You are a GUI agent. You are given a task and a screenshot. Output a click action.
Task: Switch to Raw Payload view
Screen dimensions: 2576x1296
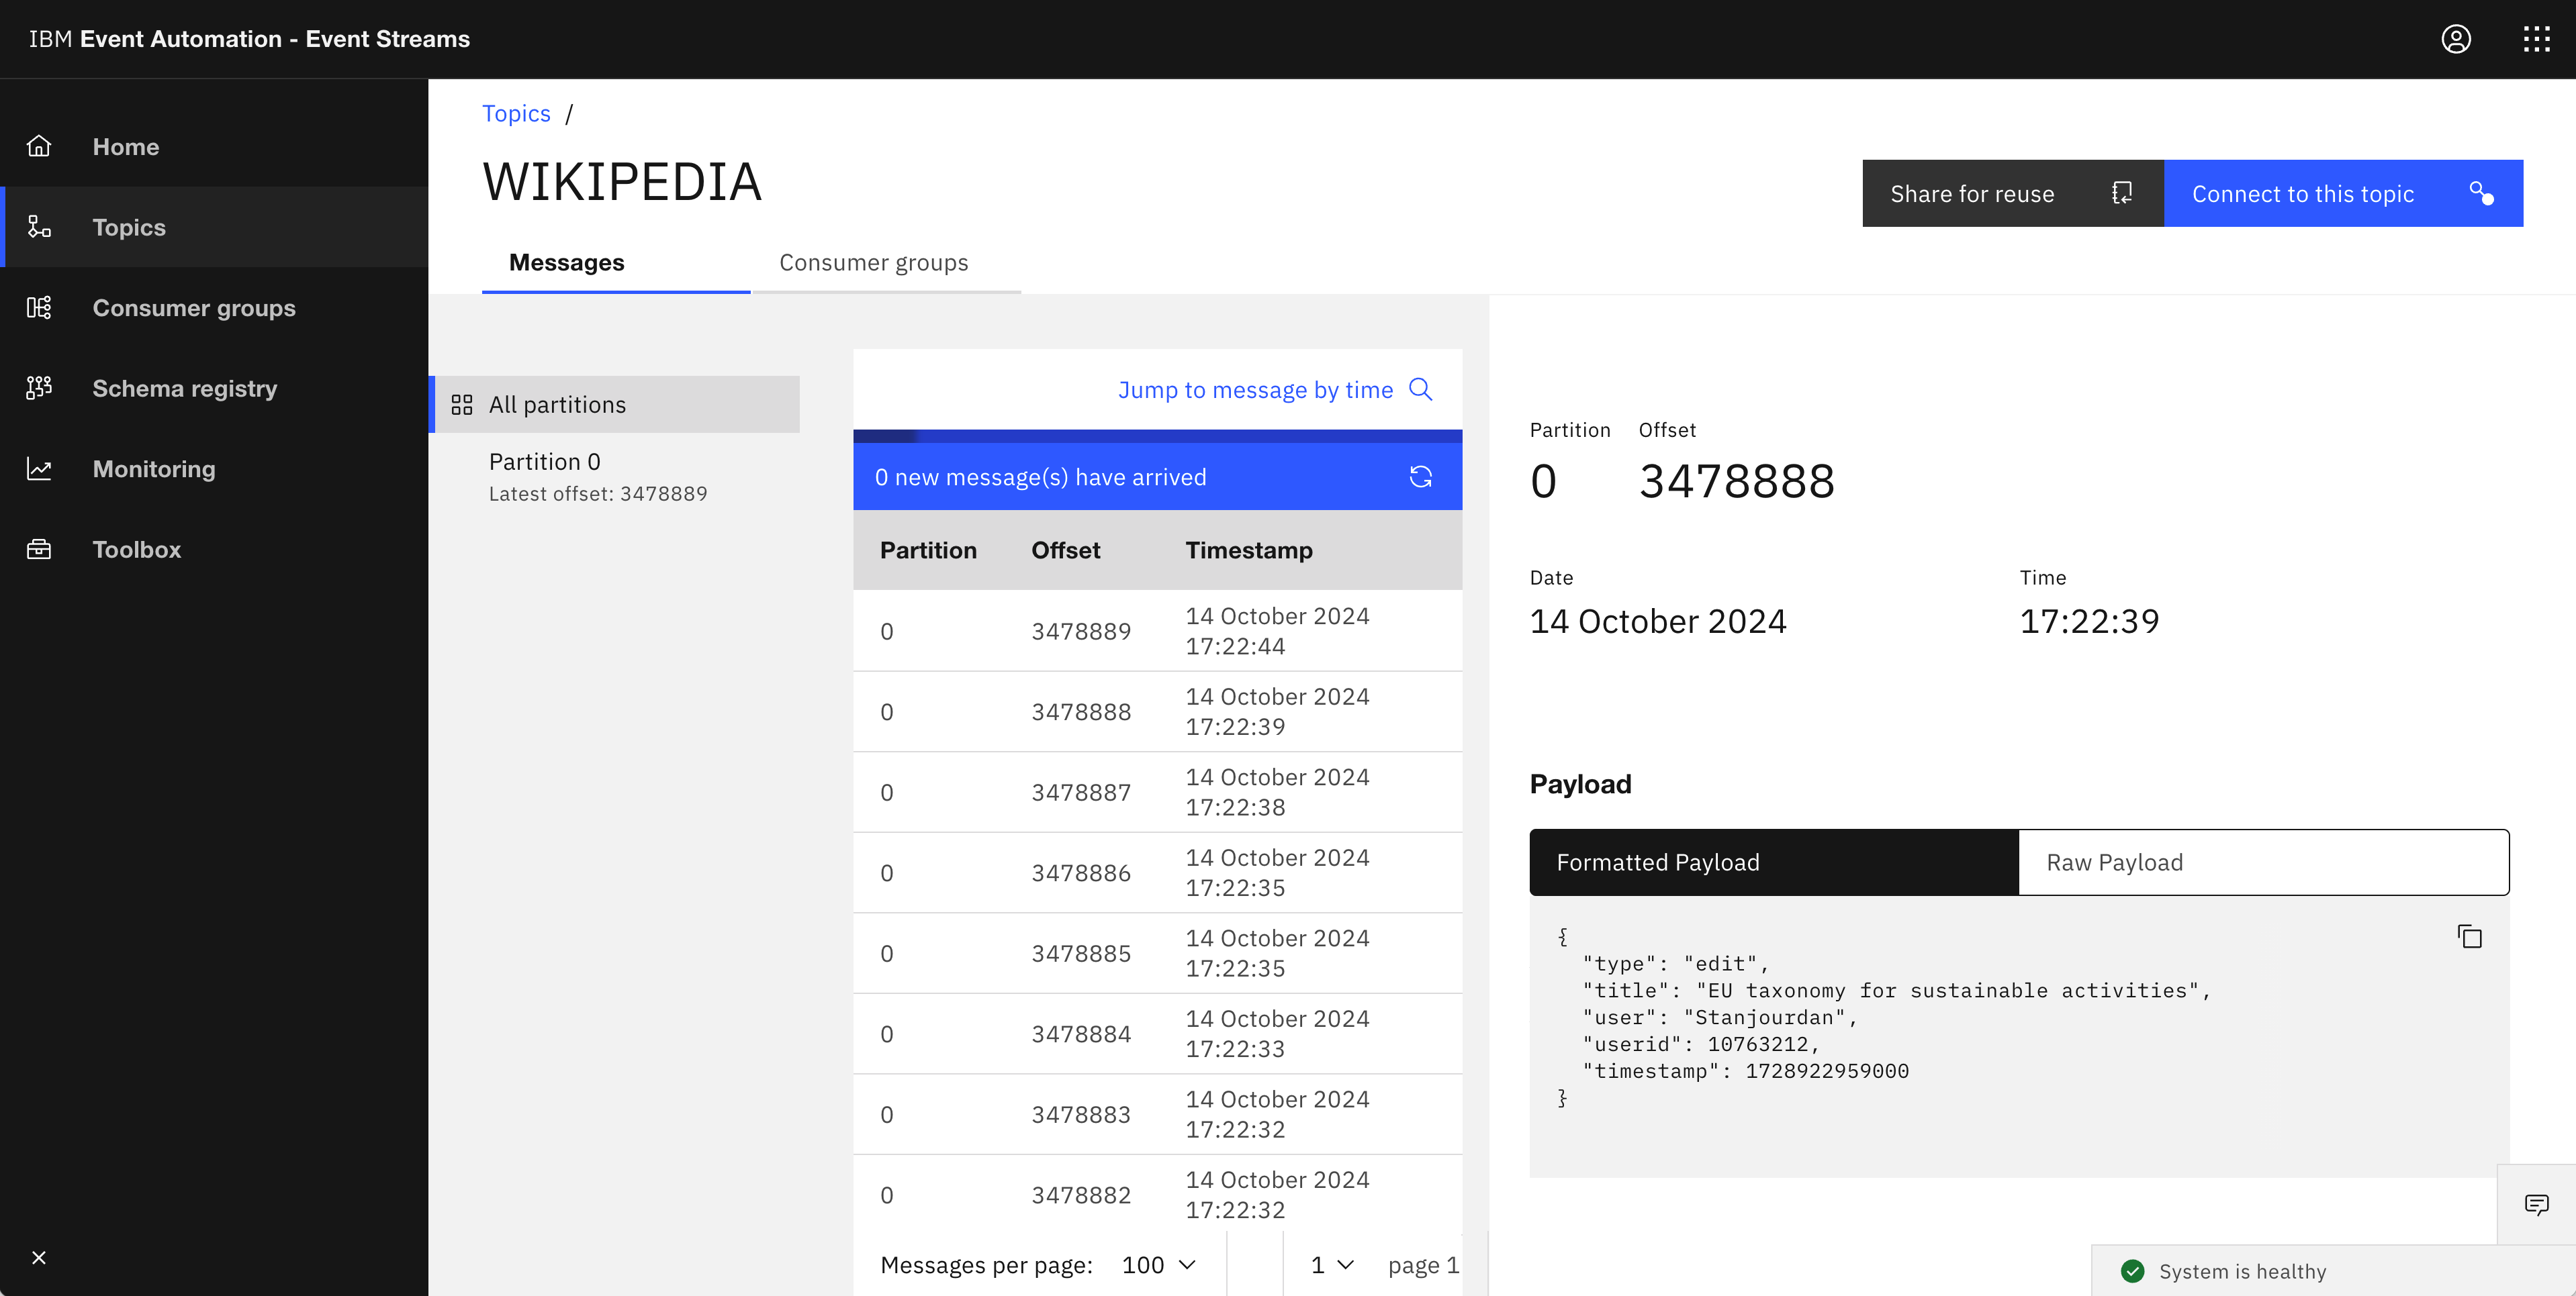click(2263, 862)
